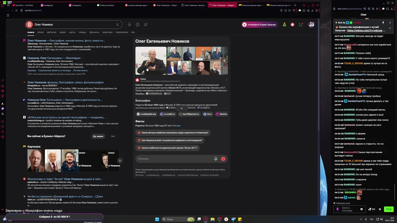Open the 24smi.org Олег Новиков biography result

click(x=66, y=41)
